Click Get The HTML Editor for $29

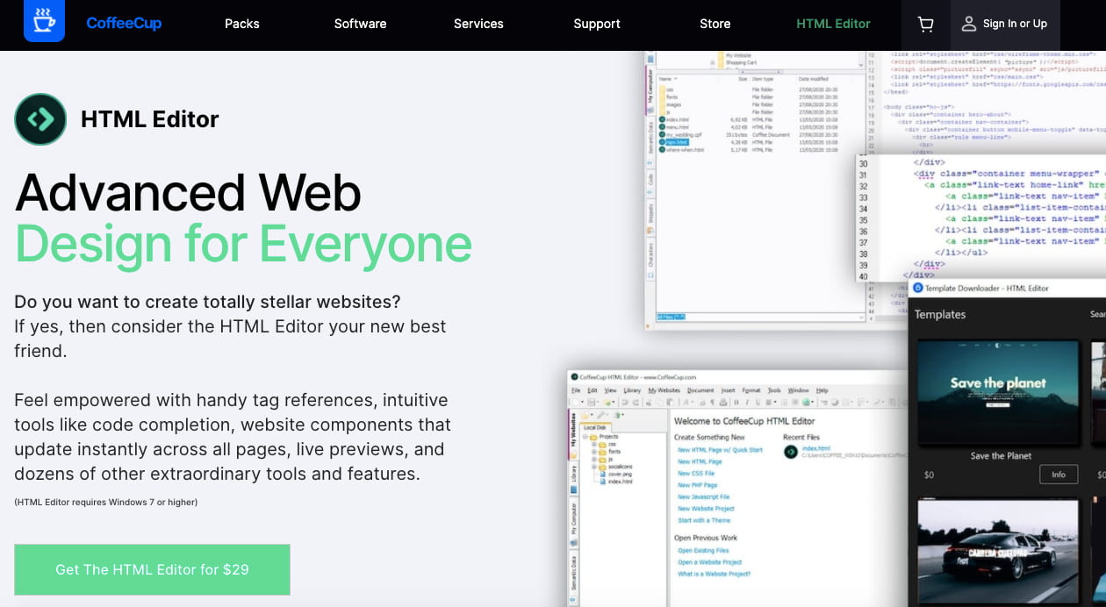coord(151,569)
